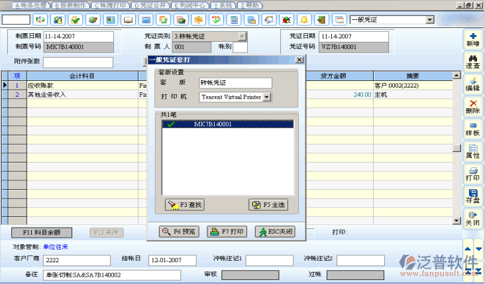485x284 pixels.
Task: Click the 冲帐注记1 input field
Action: pos(270,260)
